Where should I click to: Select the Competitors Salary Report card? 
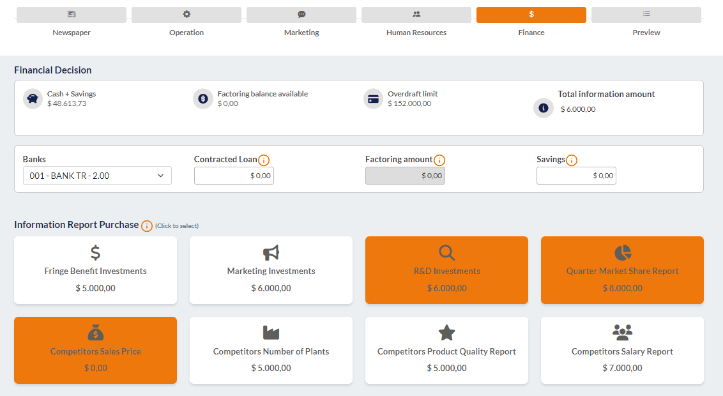pyautogui.click(x=622, y=351)
